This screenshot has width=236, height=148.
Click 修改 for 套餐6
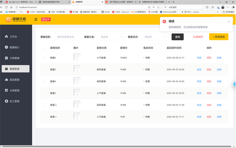(x=199, y=58)
